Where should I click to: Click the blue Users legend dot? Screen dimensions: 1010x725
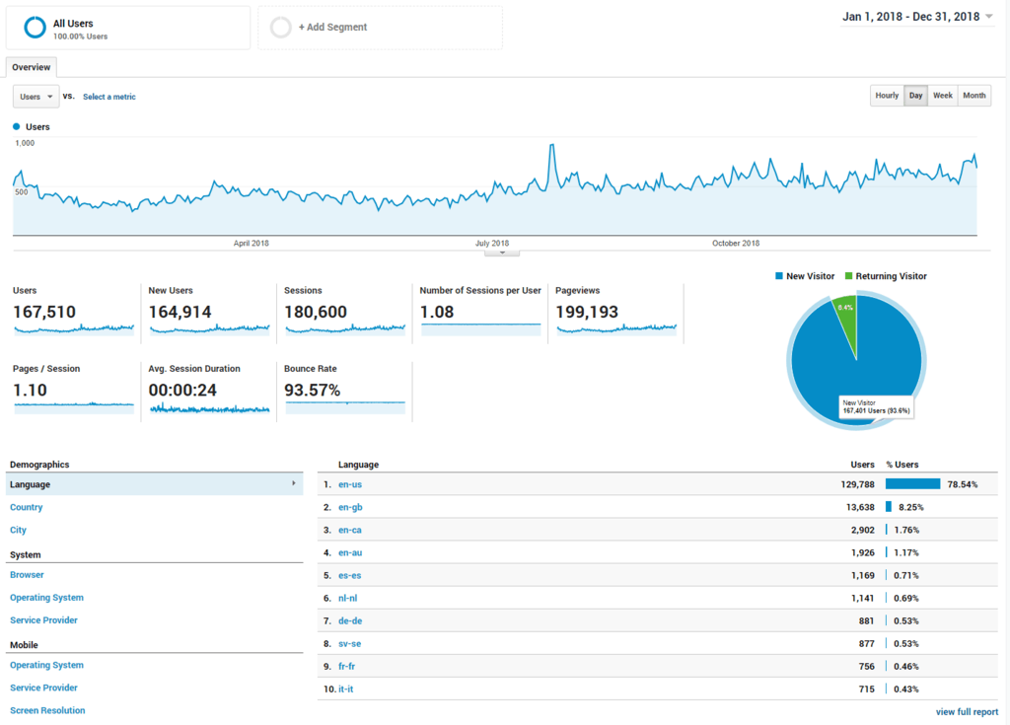17,127
